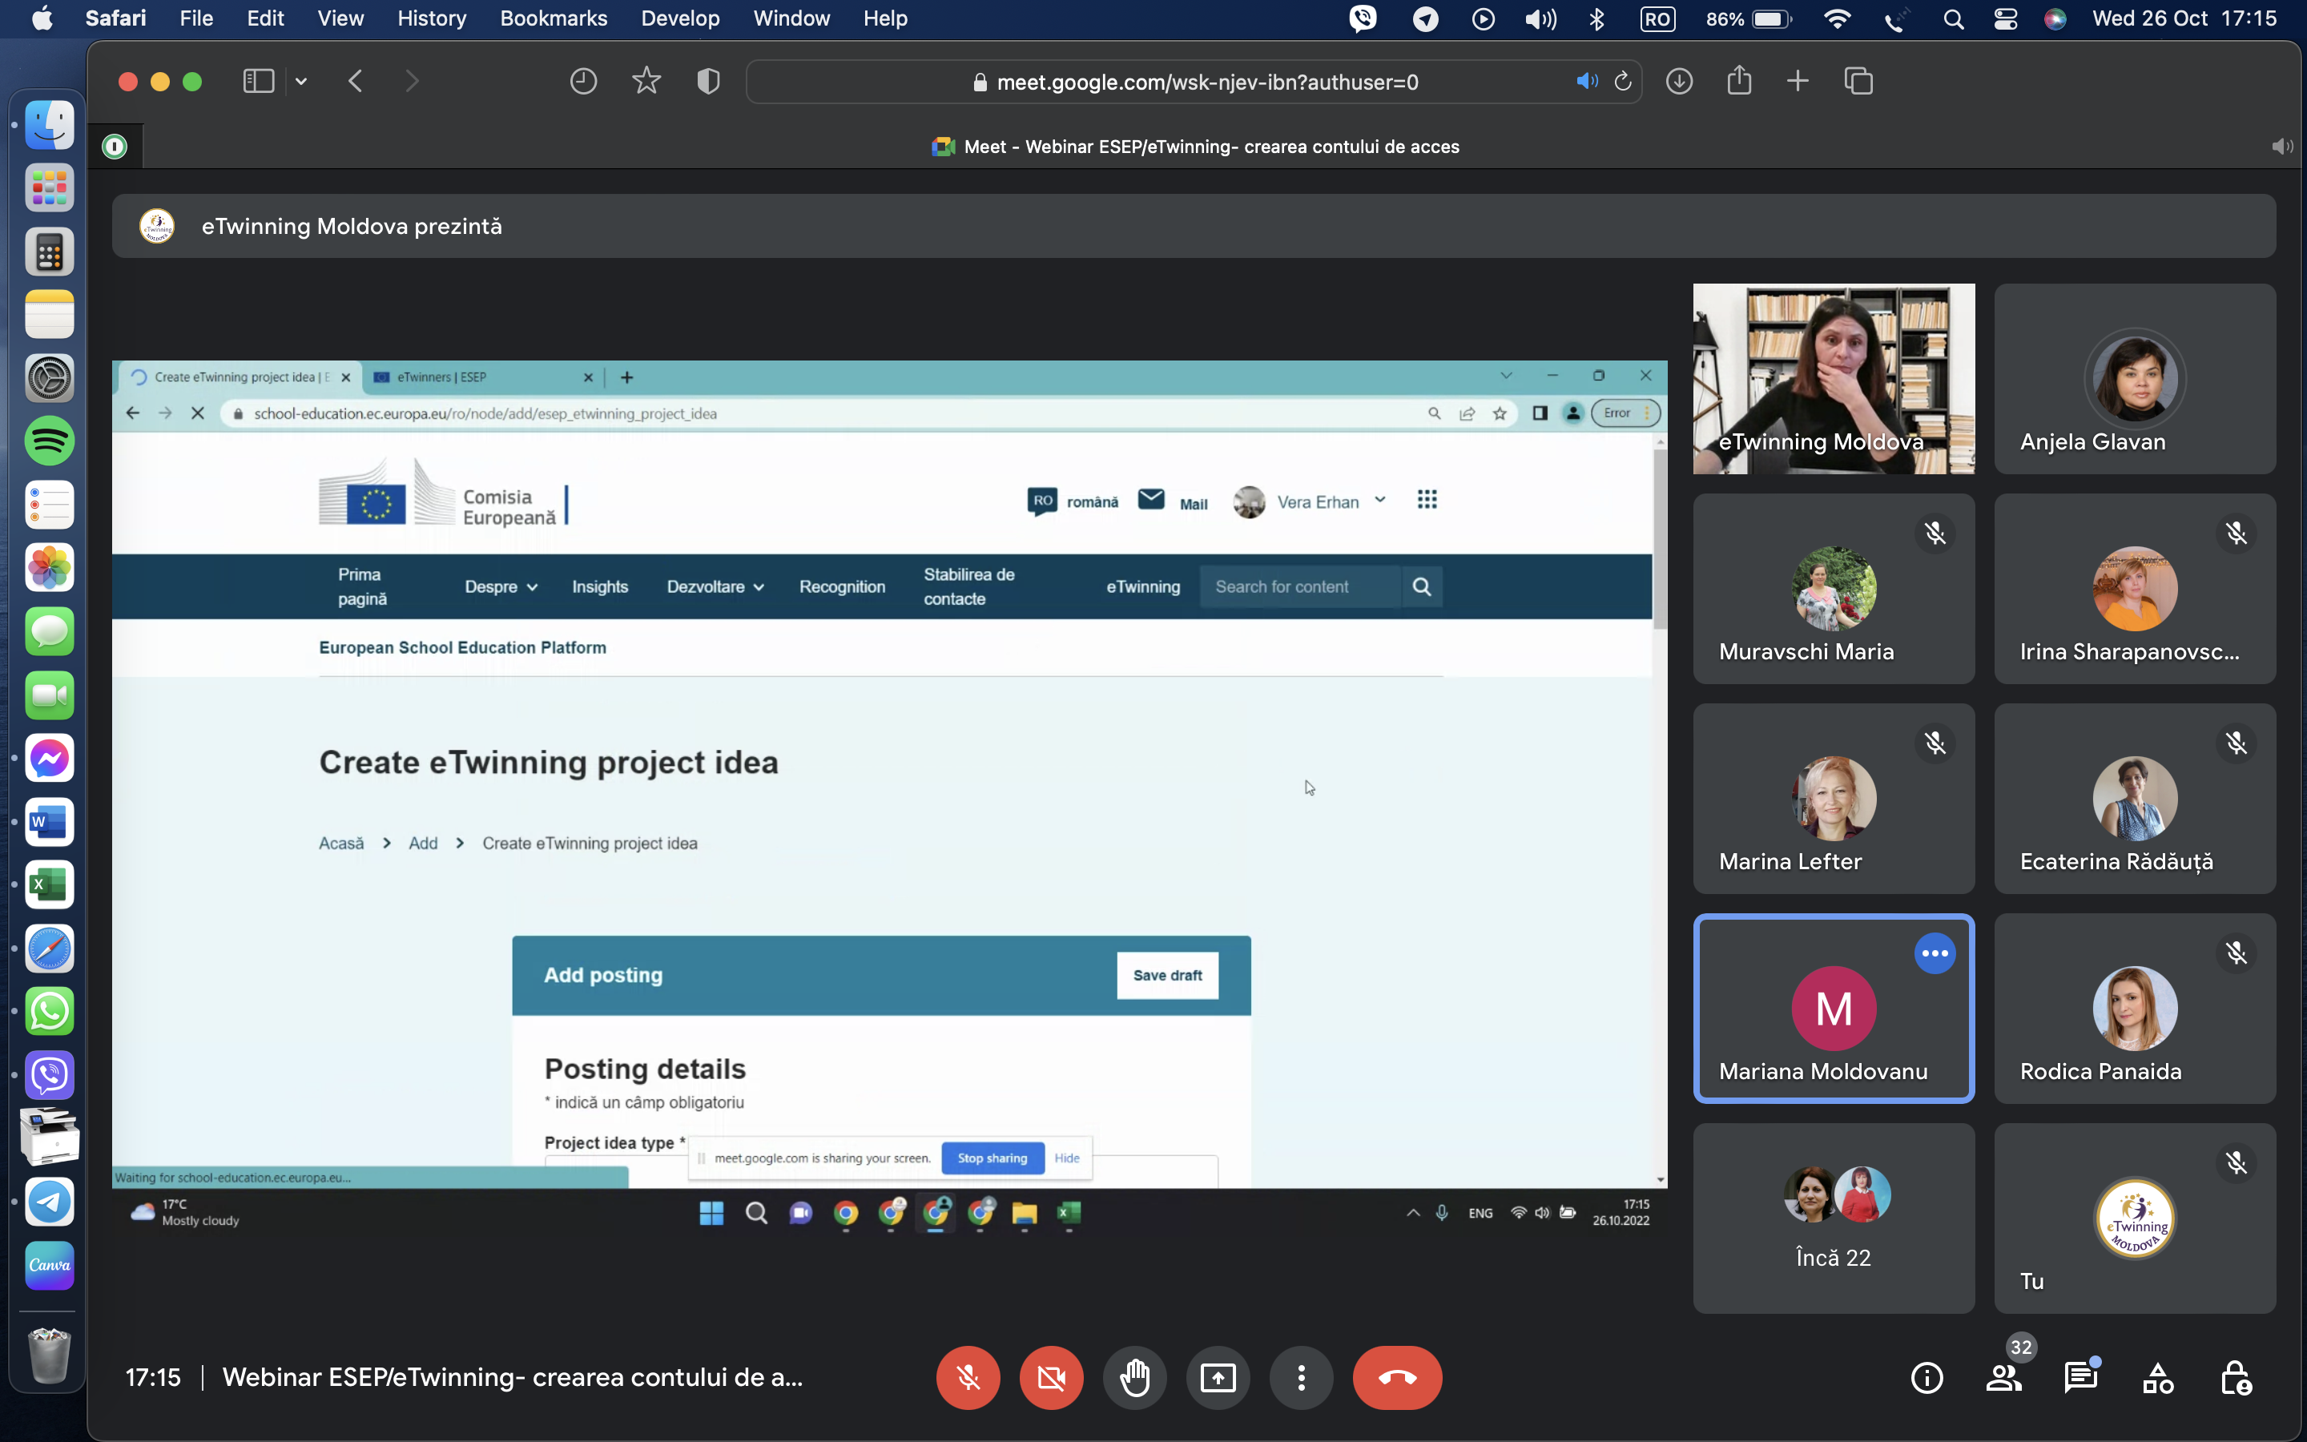
Task: Click Save draft button in Add posting
Action: click(1167, 975)
